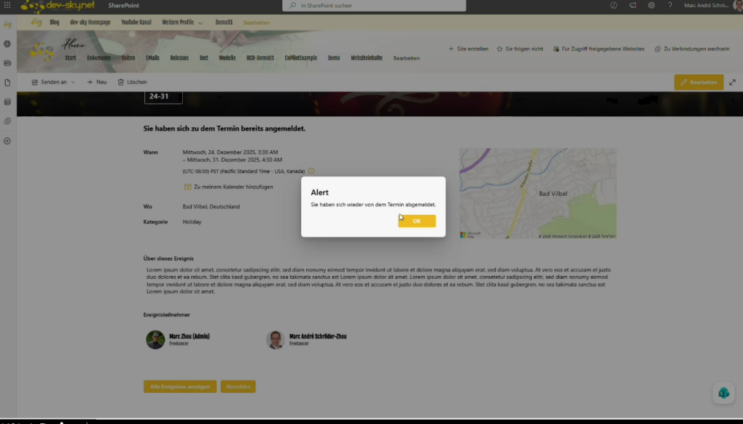This screenshot has height=424, width=743.
Task: Open Demo01 hub navigation item
Action: pos(223,23)
